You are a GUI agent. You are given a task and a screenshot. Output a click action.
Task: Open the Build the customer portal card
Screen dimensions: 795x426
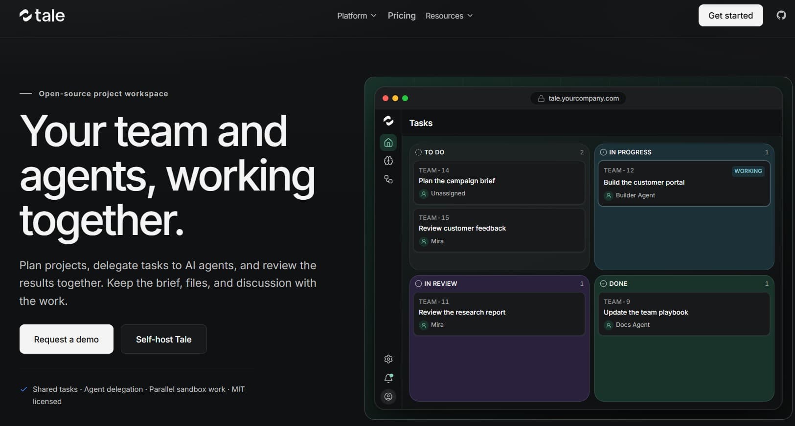click(684, 183)
